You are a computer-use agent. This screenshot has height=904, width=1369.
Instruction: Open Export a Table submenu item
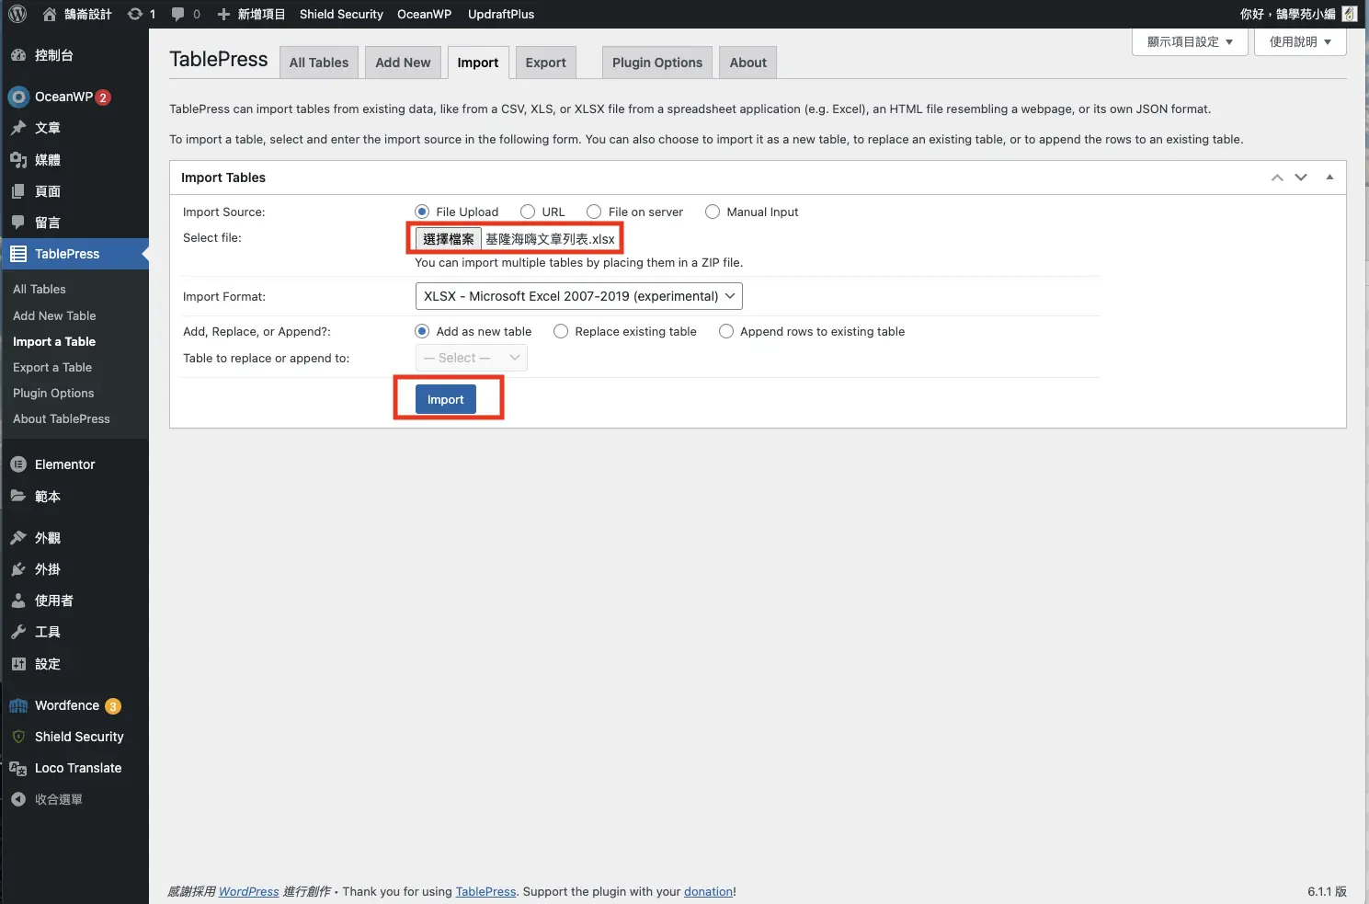pos(52,367)
